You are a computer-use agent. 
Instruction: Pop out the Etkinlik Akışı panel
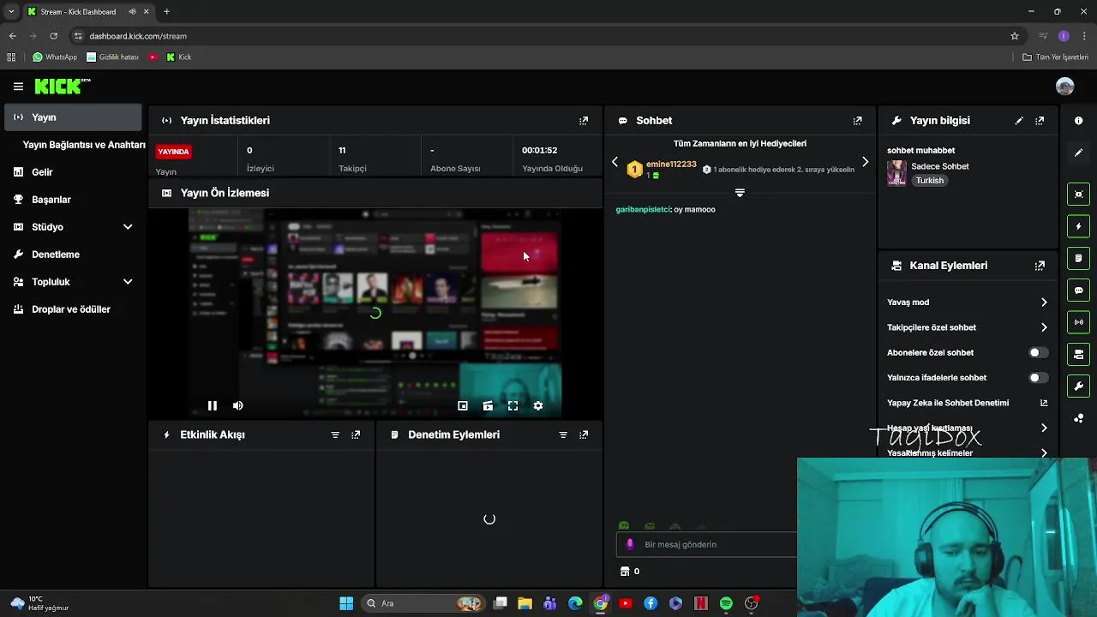coord(356,435)
